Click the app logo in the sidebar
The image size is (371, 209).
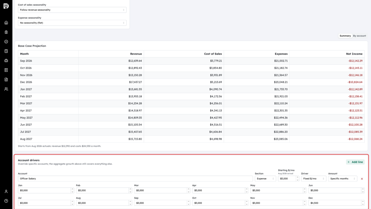(x=6, y=6)
